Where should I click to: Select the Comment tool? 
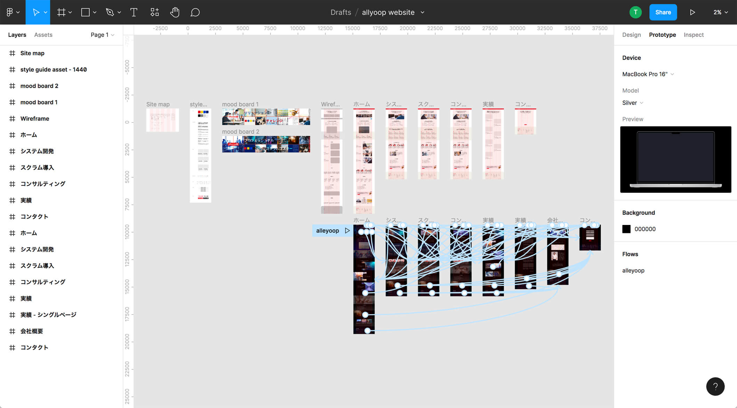pyautogui.click(x=195, y=12)
